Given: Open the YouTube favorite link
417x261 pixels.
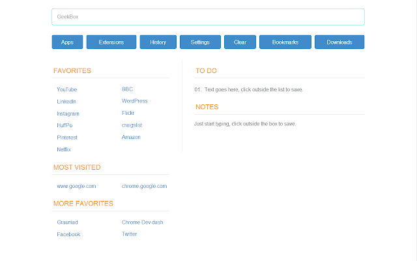Looking at the screenshot, I should click(66, 89).
